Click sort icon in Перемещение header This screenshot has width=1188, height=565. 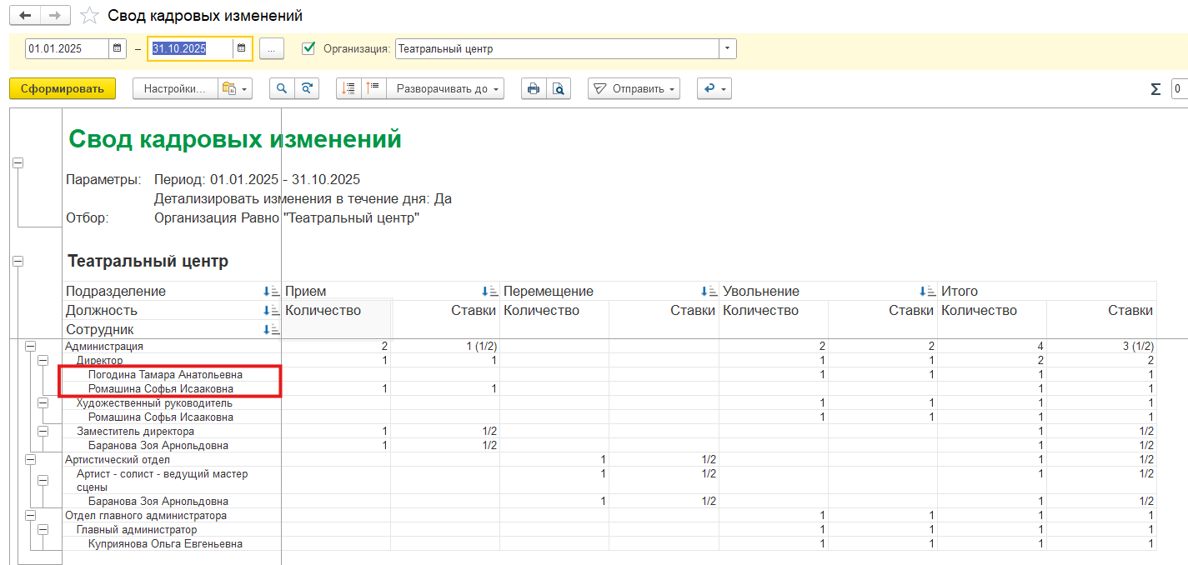point(709,291)
